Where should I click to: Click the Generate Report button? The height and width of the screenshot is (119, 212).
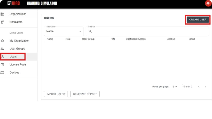point(85,94)
